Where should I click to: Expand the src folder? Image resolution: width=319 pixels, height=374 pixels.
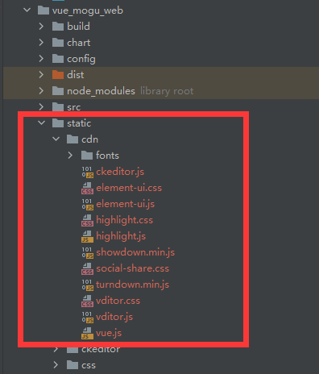point(41,107)
